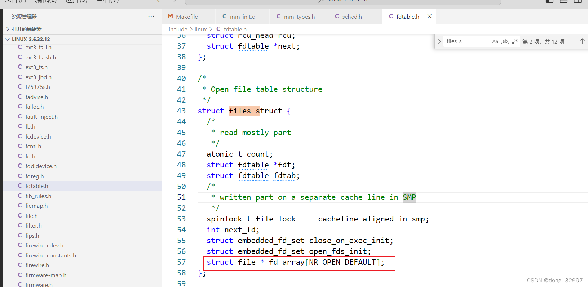
Task: Click 'int next_fd;' on line 54
Action: [x=233, y=230]
